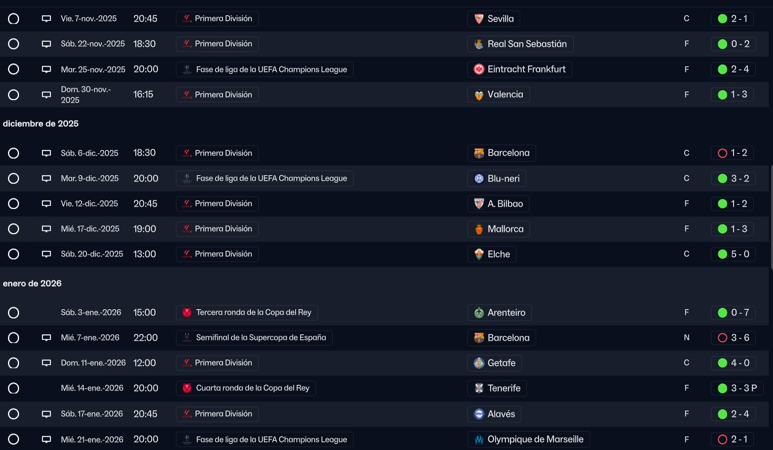Select the radio circle for the Tenerife cup match
This screenshot has width=773, height=450.
[x=14, y=389]
